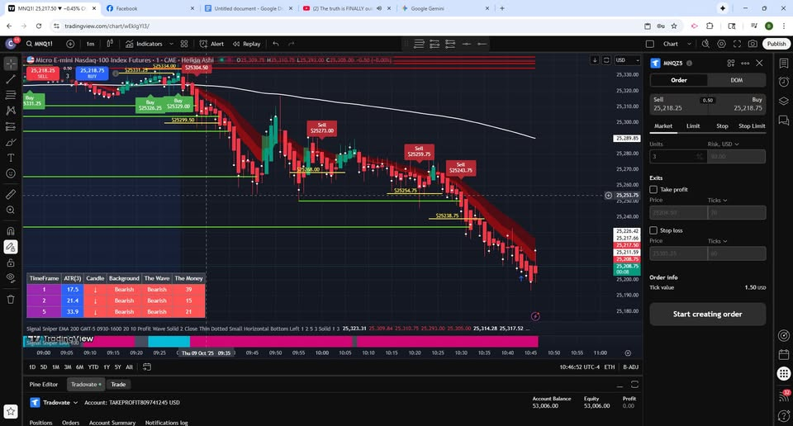Open the patterns drawing tool
The width and height of the screenshot is (793, 426).
point(11,111)
